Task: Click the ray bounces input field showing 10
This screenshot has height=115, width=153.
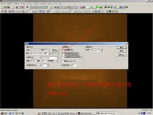Action: [74, 65]
